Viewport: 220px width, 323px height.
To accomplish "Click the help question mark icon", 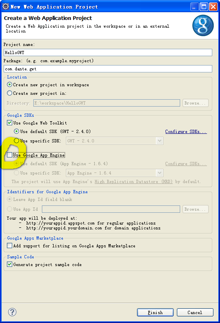I will tap(12, 312).
